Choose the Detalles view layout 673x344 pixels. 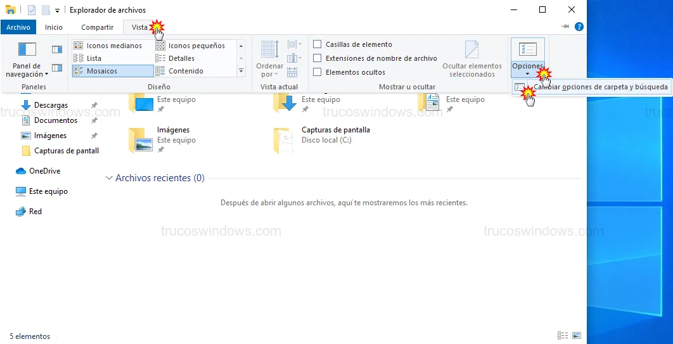181,58
